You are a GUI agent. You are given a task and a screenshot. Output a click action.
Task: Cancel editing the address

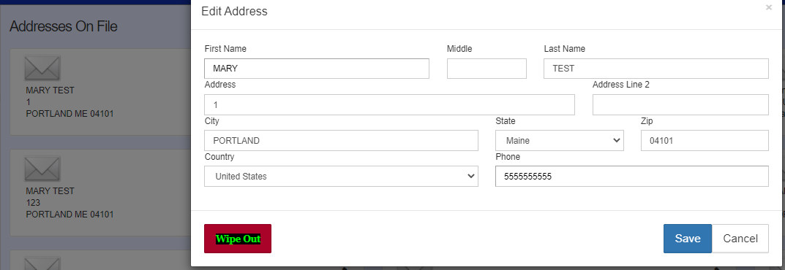point(740,239)
